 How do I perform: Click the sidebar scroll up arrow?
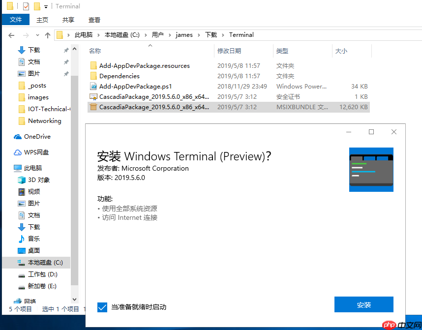[75, 49]
